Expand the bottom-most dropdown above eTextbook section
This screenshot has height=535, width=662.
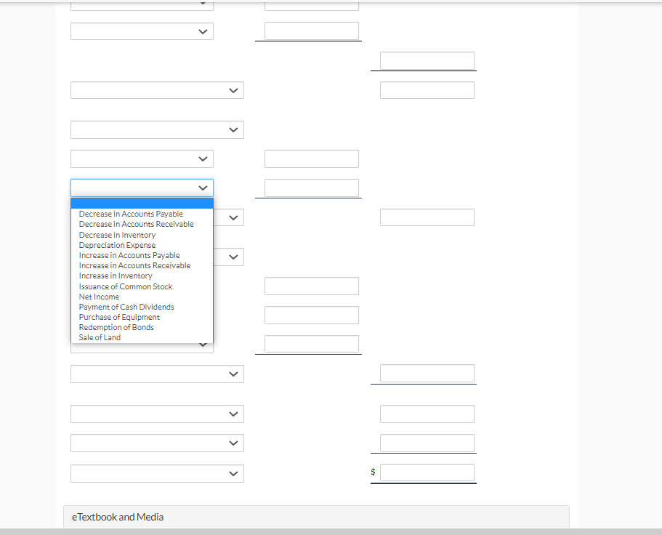(x=157, y=473)
